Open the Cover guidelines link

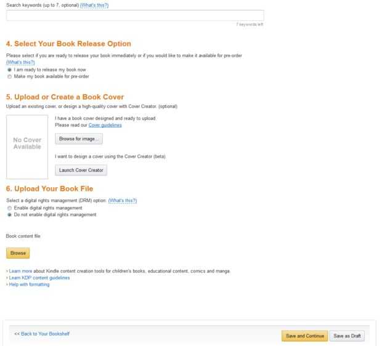105,125
